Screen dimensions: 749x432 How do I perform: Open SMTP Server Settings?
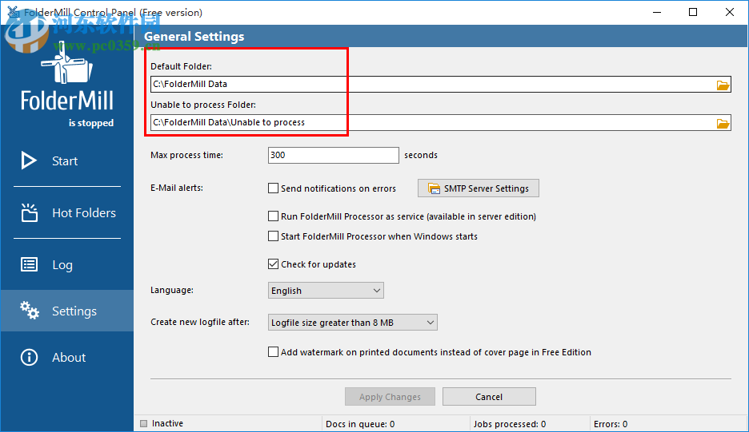click(x=479, y=188)
